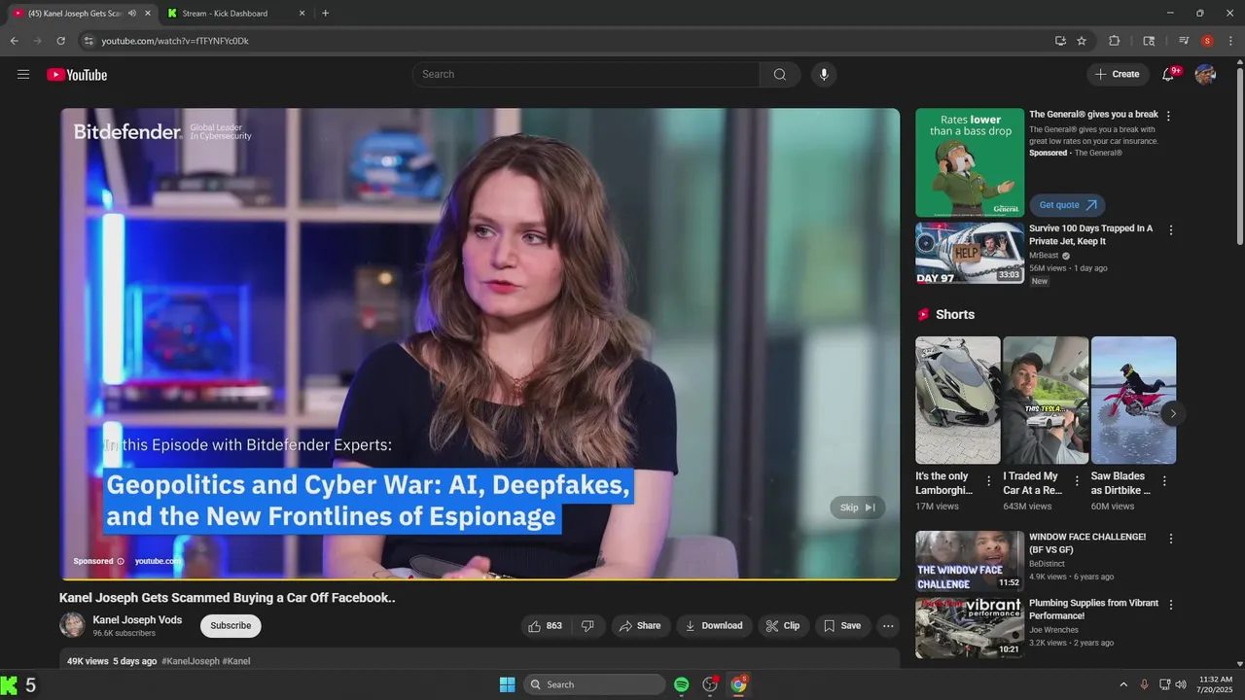This screenshot has width=1245, height=700.
Task: Open Plumbing Supplies from Vibrant video
Action: (x=970, y=628)
